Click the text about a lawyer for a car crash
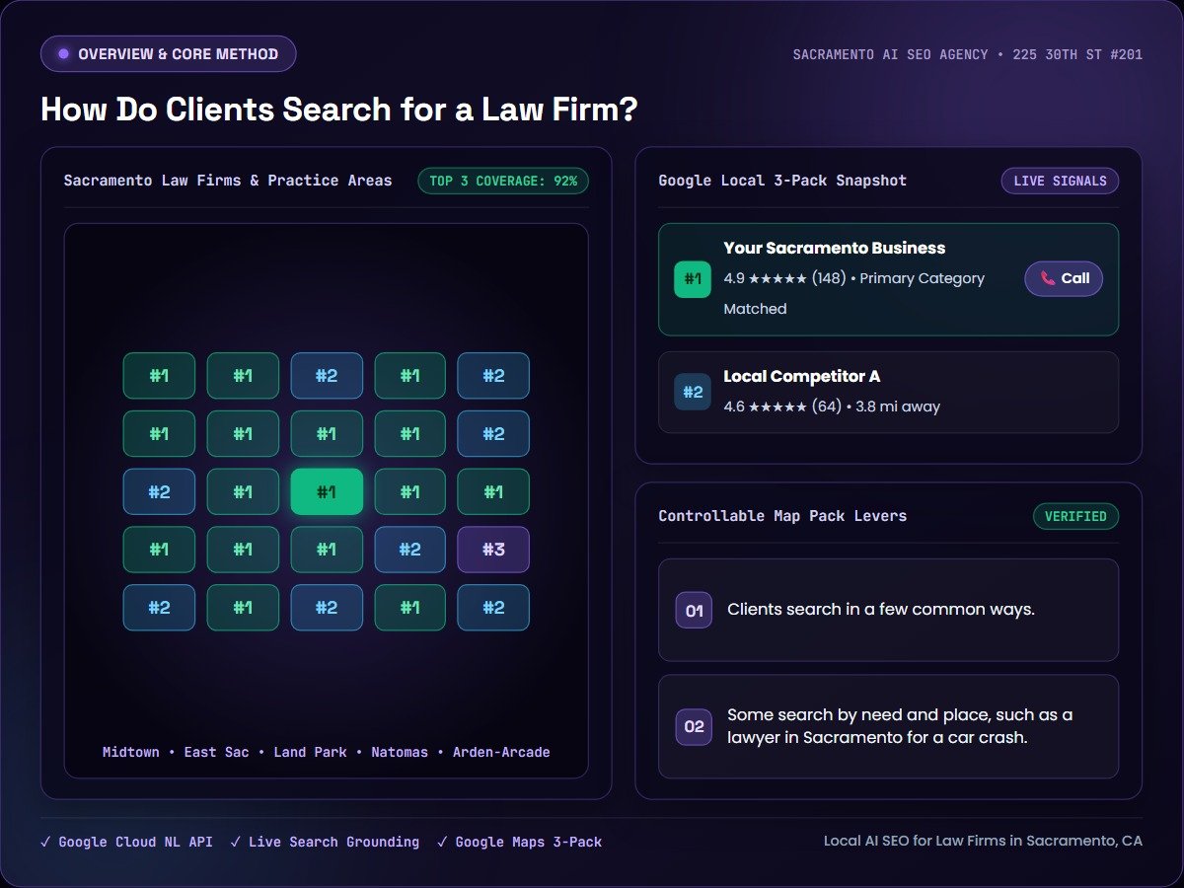The width and height of the screenshot is (1184, 888). 900,726
